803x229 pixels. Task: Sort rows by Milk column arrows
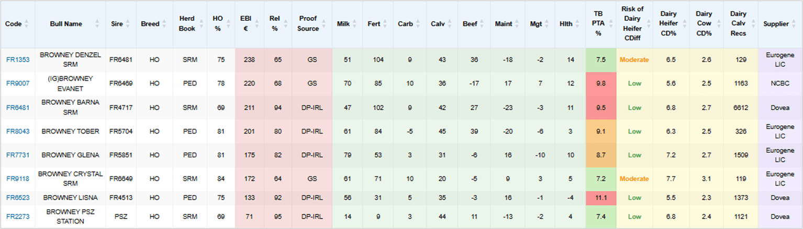[x=355, y=24]
